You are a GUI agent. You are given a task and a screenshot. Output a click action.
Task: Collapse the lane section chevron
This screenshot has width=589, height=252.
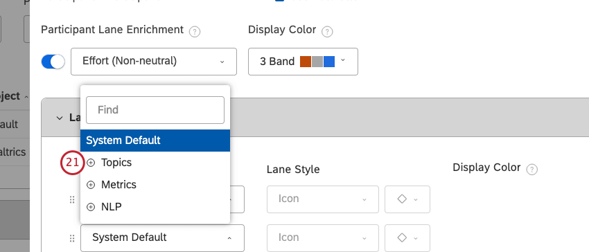pos(59,118)
